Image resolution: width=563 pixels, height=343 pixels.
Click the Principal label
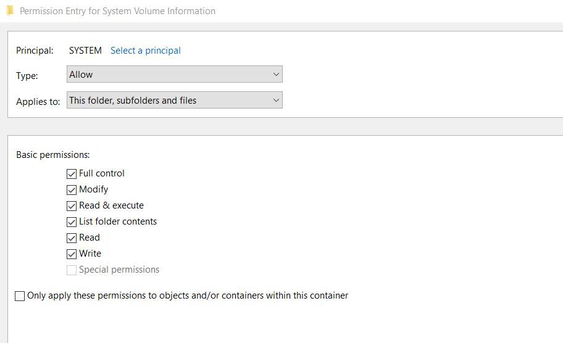(35, 51)
